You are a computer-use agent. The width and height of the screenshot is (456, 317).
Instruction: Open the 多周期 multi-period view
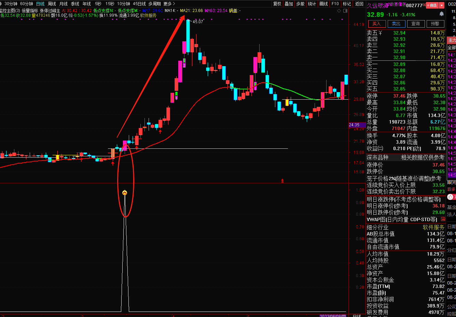(154, 4)
